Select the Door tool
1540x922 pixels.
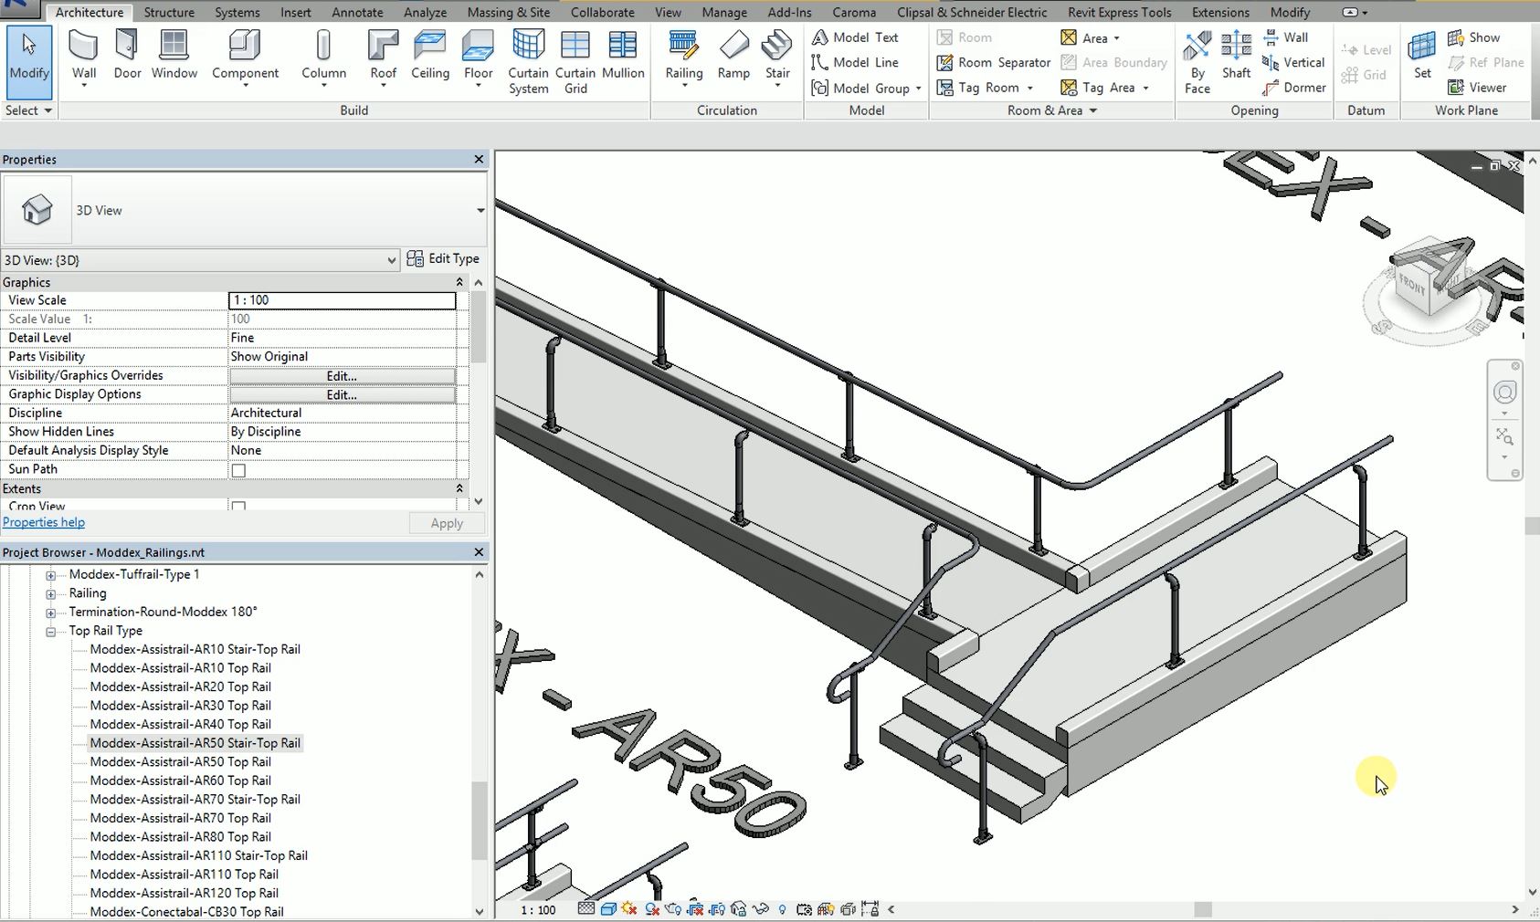pos(127,55)
